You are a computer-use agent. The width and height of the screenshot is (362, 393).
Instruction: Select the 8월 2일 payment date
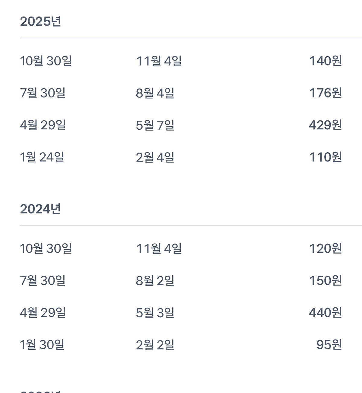pyautogui.click(x=155, y=280)
